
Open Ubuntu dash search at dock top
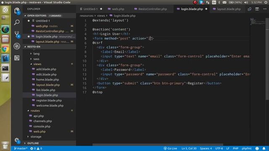click(5, 10)
